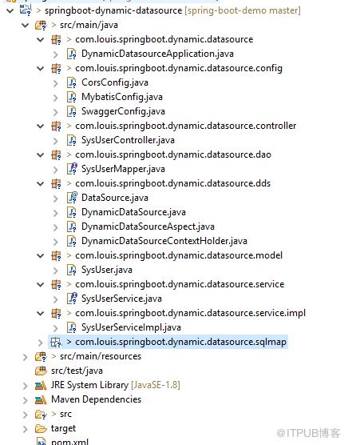Image resolution: width=348 pixels, height=445 pixels.
Task: Select the com.louis.springboot.dynamic.datasource.service package label
Action: [x=180, y=284]
